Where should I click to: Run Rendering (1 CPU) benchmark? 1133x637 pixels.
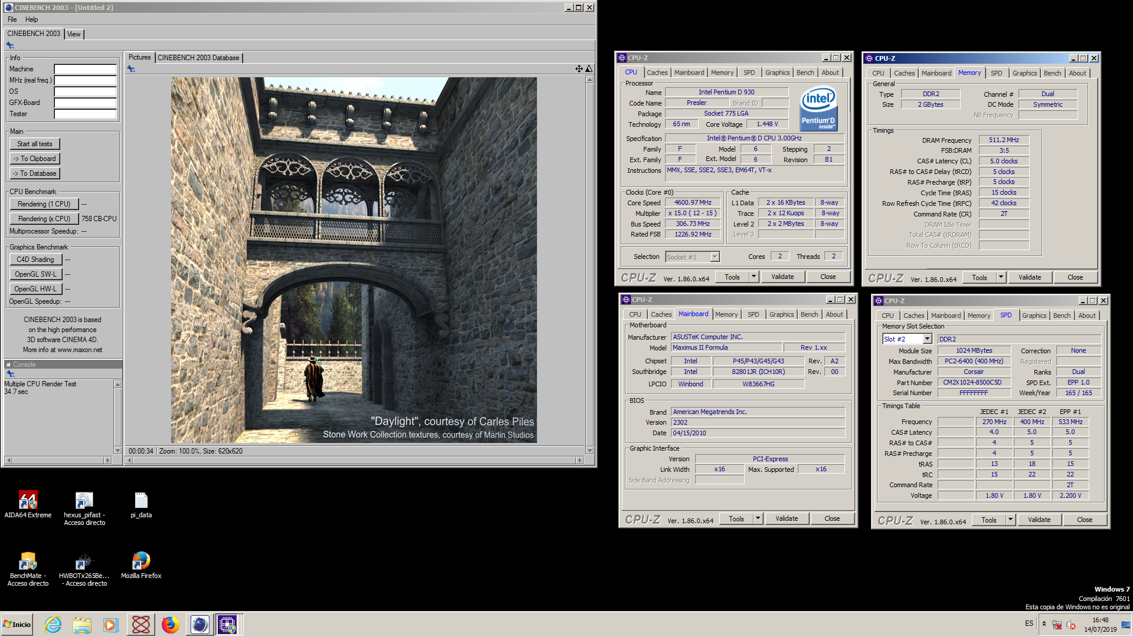[44, 204]
